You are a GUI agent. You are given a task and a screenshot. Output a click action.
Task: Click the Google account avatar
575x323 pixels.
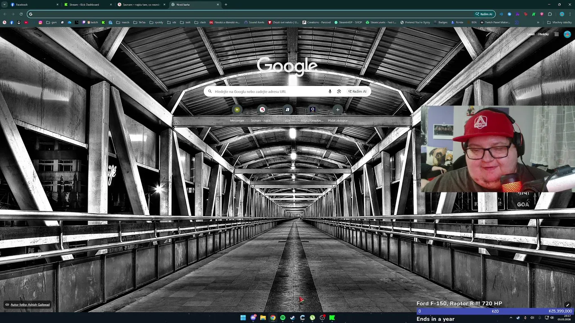[x=567, y=34]
